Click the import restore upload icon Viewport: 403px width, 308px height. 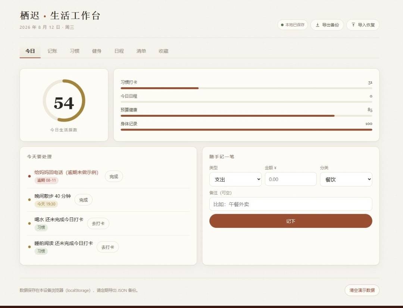coord(353,25)
